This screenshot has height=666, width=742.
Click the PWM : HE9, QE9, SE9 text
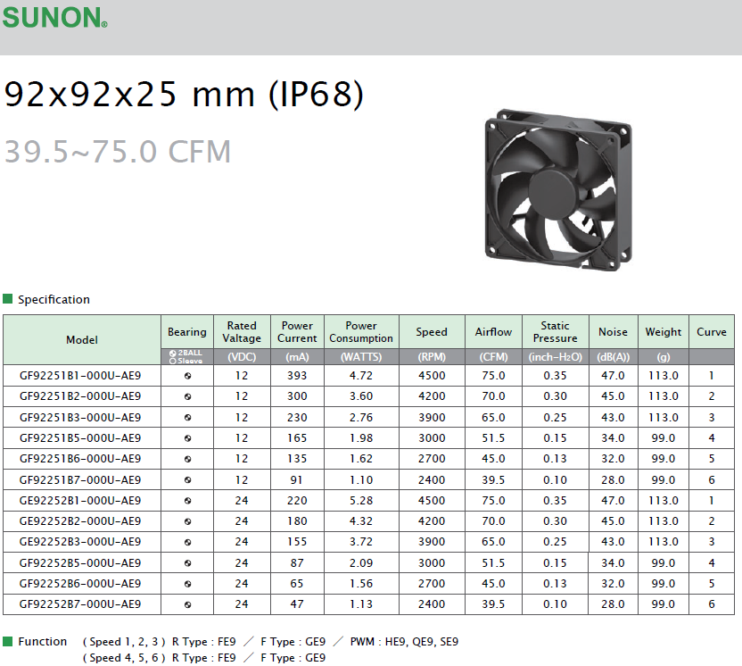tap(404, 641)
